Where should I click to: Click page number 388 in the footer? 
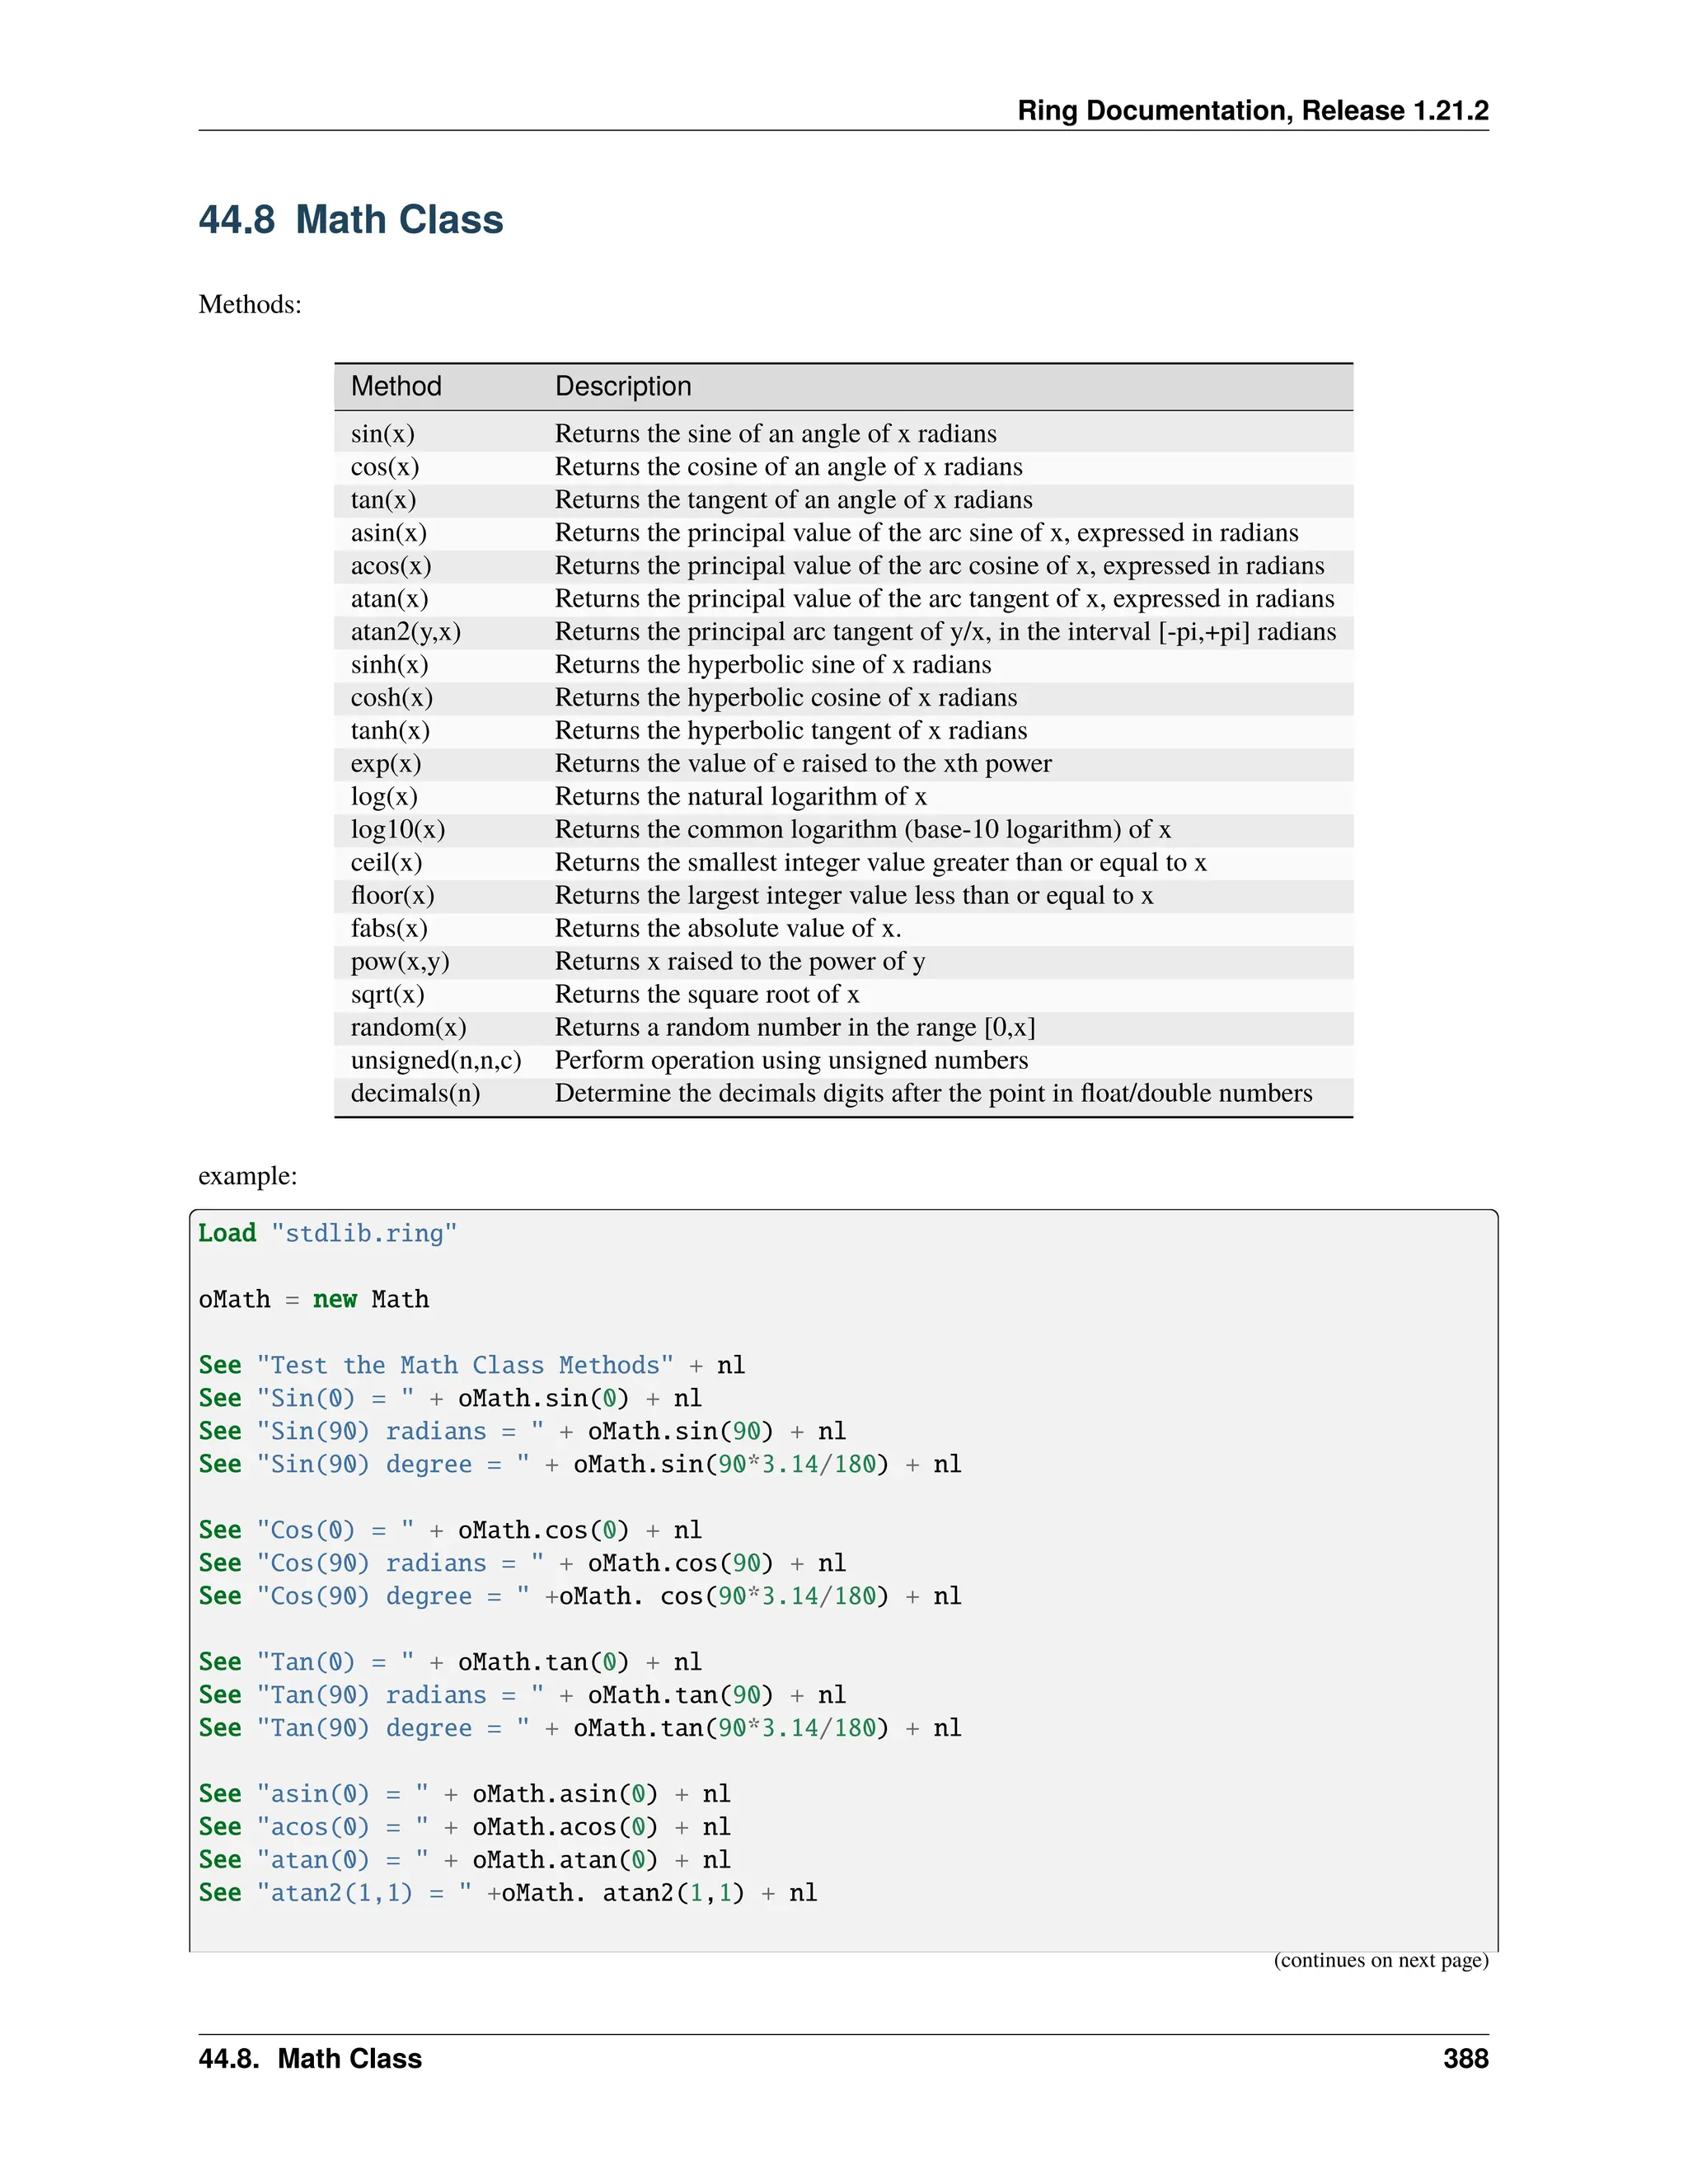(x=1465, y=2059)
